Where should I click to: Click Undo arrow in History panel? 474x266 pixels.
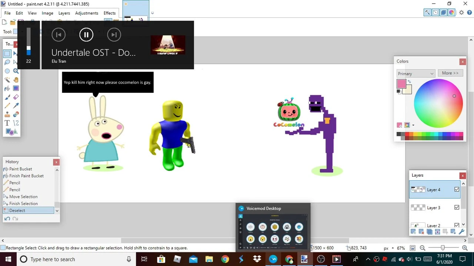[x=7, y=219]
